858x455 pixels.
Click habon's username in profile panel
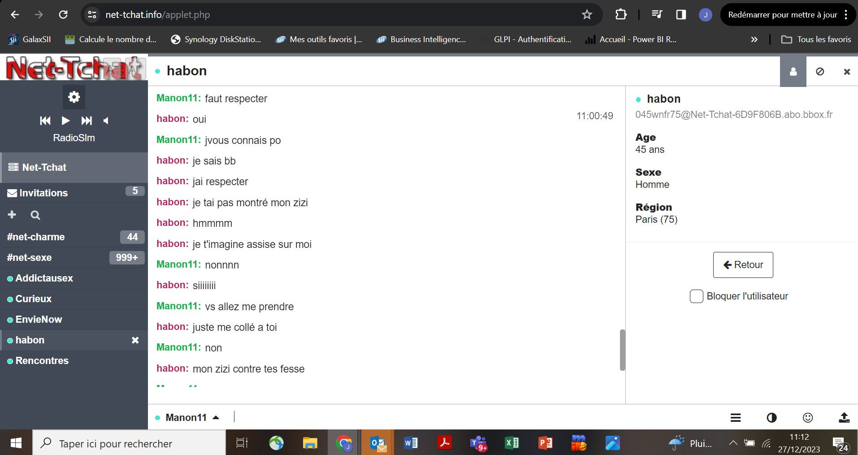(x=663, y=99)
